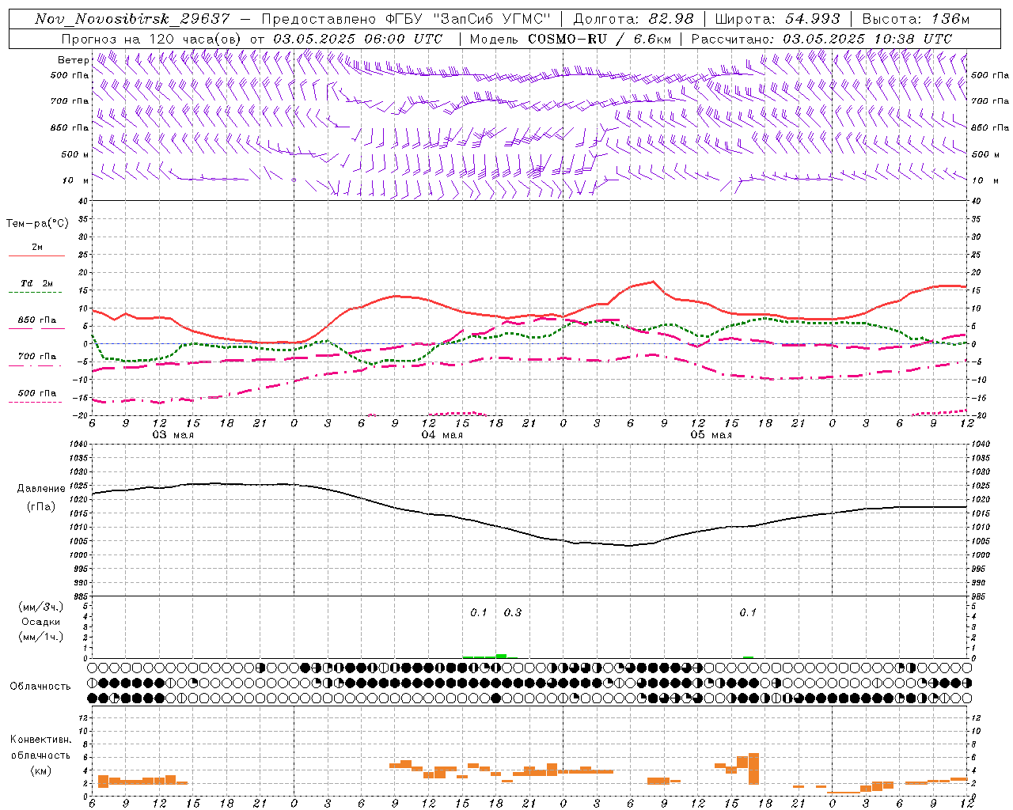Click the 0.3 precipitation amount value
This screenshot has height=810, width=1013.
coord(513,612)
